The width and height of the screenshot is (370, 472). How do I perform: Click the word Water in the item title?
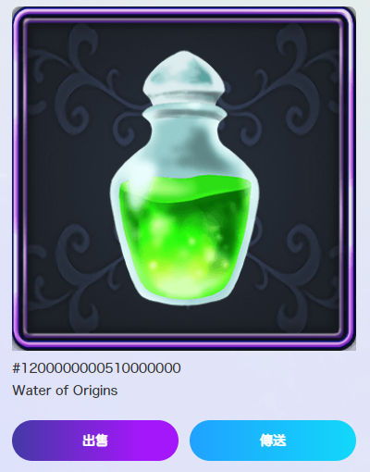tap(31, 391)
